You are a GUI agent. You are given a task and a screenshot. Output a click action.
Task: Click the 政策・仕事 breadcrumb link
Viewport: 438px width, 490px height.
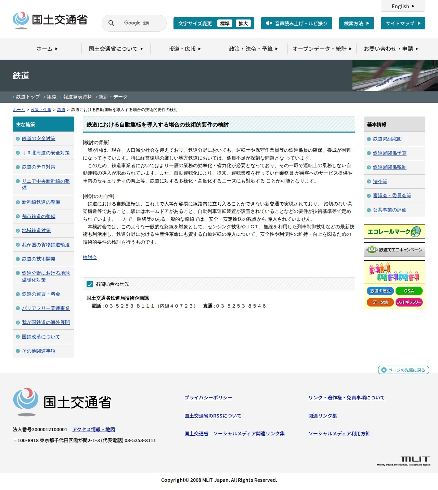pos(41,110)
